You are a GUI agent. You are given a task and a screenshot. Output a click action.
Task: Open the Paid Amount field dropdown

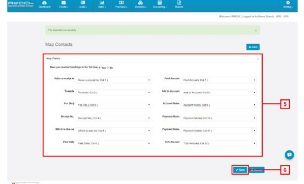tap(218, 80)
